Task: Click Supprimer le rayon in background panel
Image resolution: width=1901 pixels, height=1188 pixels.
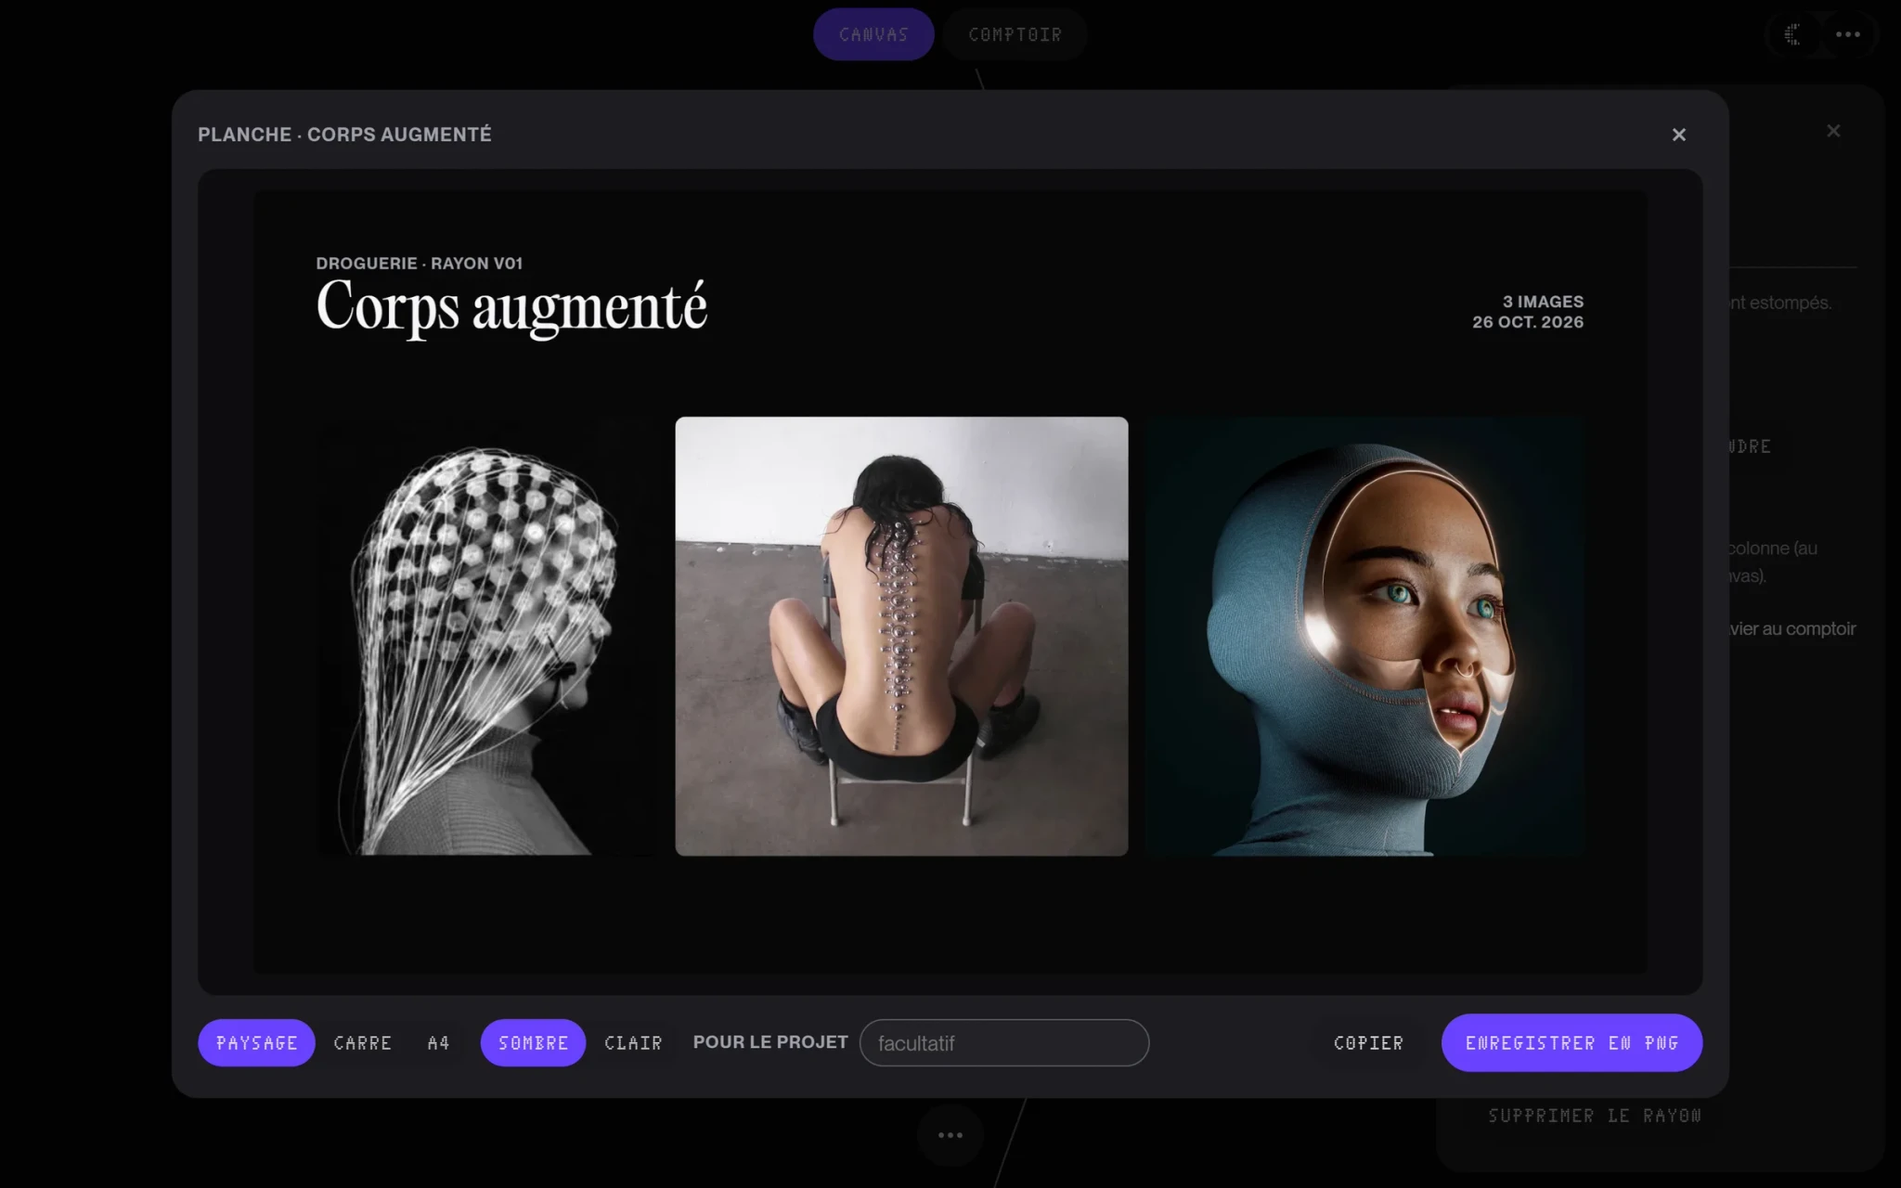Action: point(1594,1116)
